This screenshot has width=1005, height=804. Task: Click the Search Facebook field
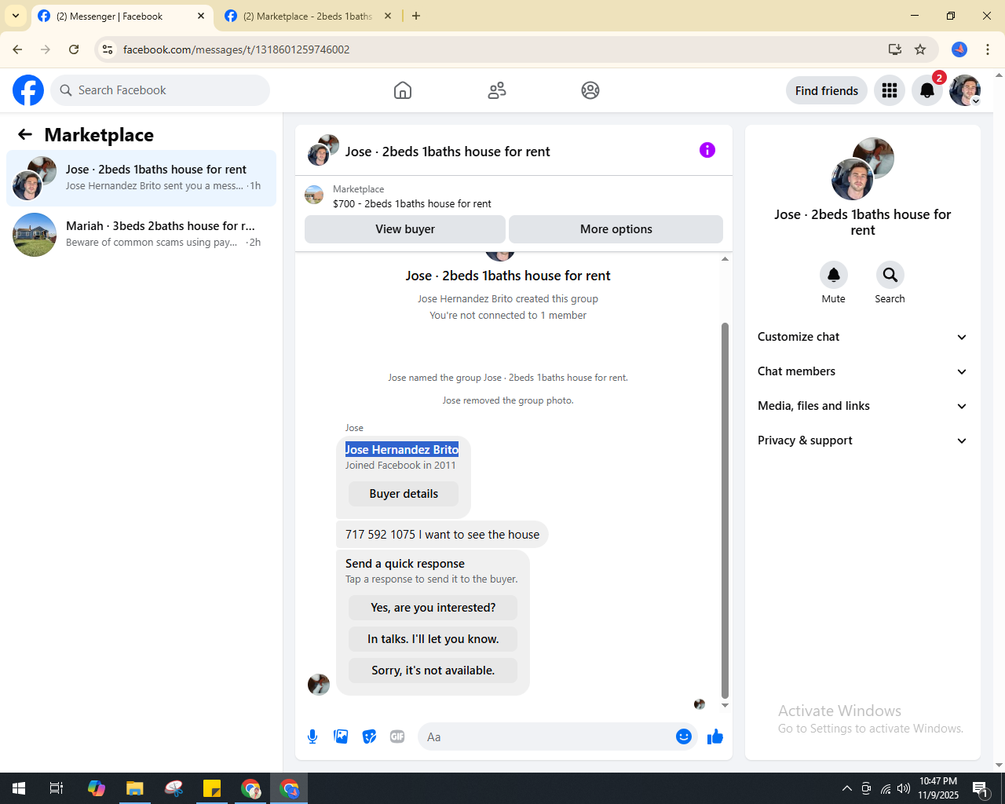160,90
